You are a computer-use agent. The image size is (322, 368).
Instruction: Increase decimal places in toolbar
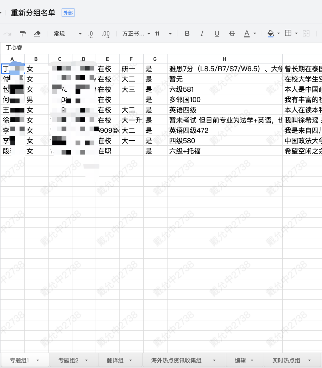[x=106, y=34]
